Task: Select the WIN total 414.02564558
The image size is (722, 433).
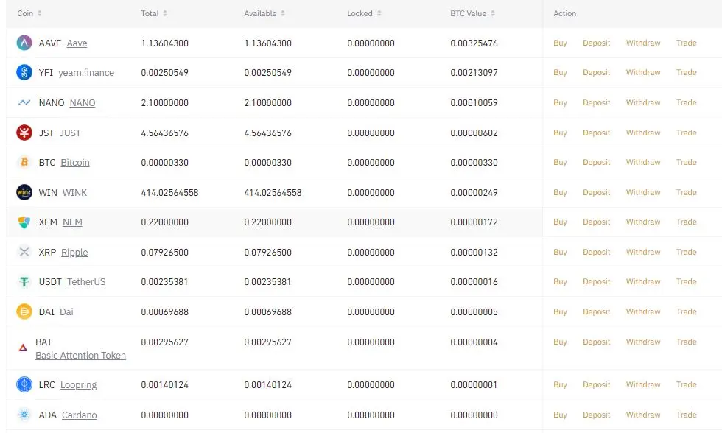Action: coord(169,193)
